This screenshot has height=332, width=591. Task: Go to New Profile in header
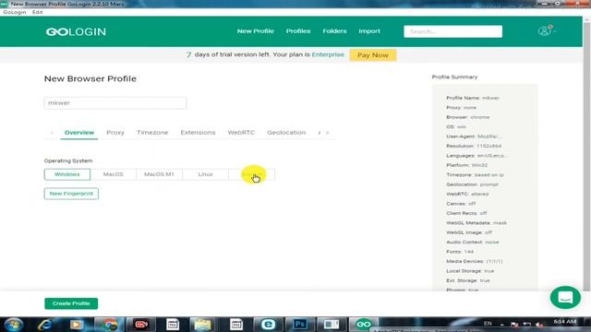tap(255, 31)
